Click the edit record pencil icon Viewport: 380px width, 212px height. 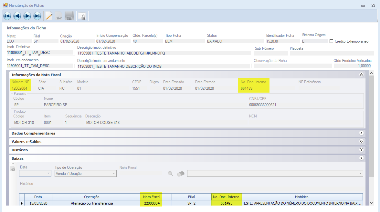coord(49,16)
